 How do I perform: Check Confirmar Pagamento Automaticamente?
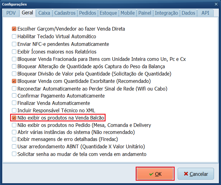14,96
